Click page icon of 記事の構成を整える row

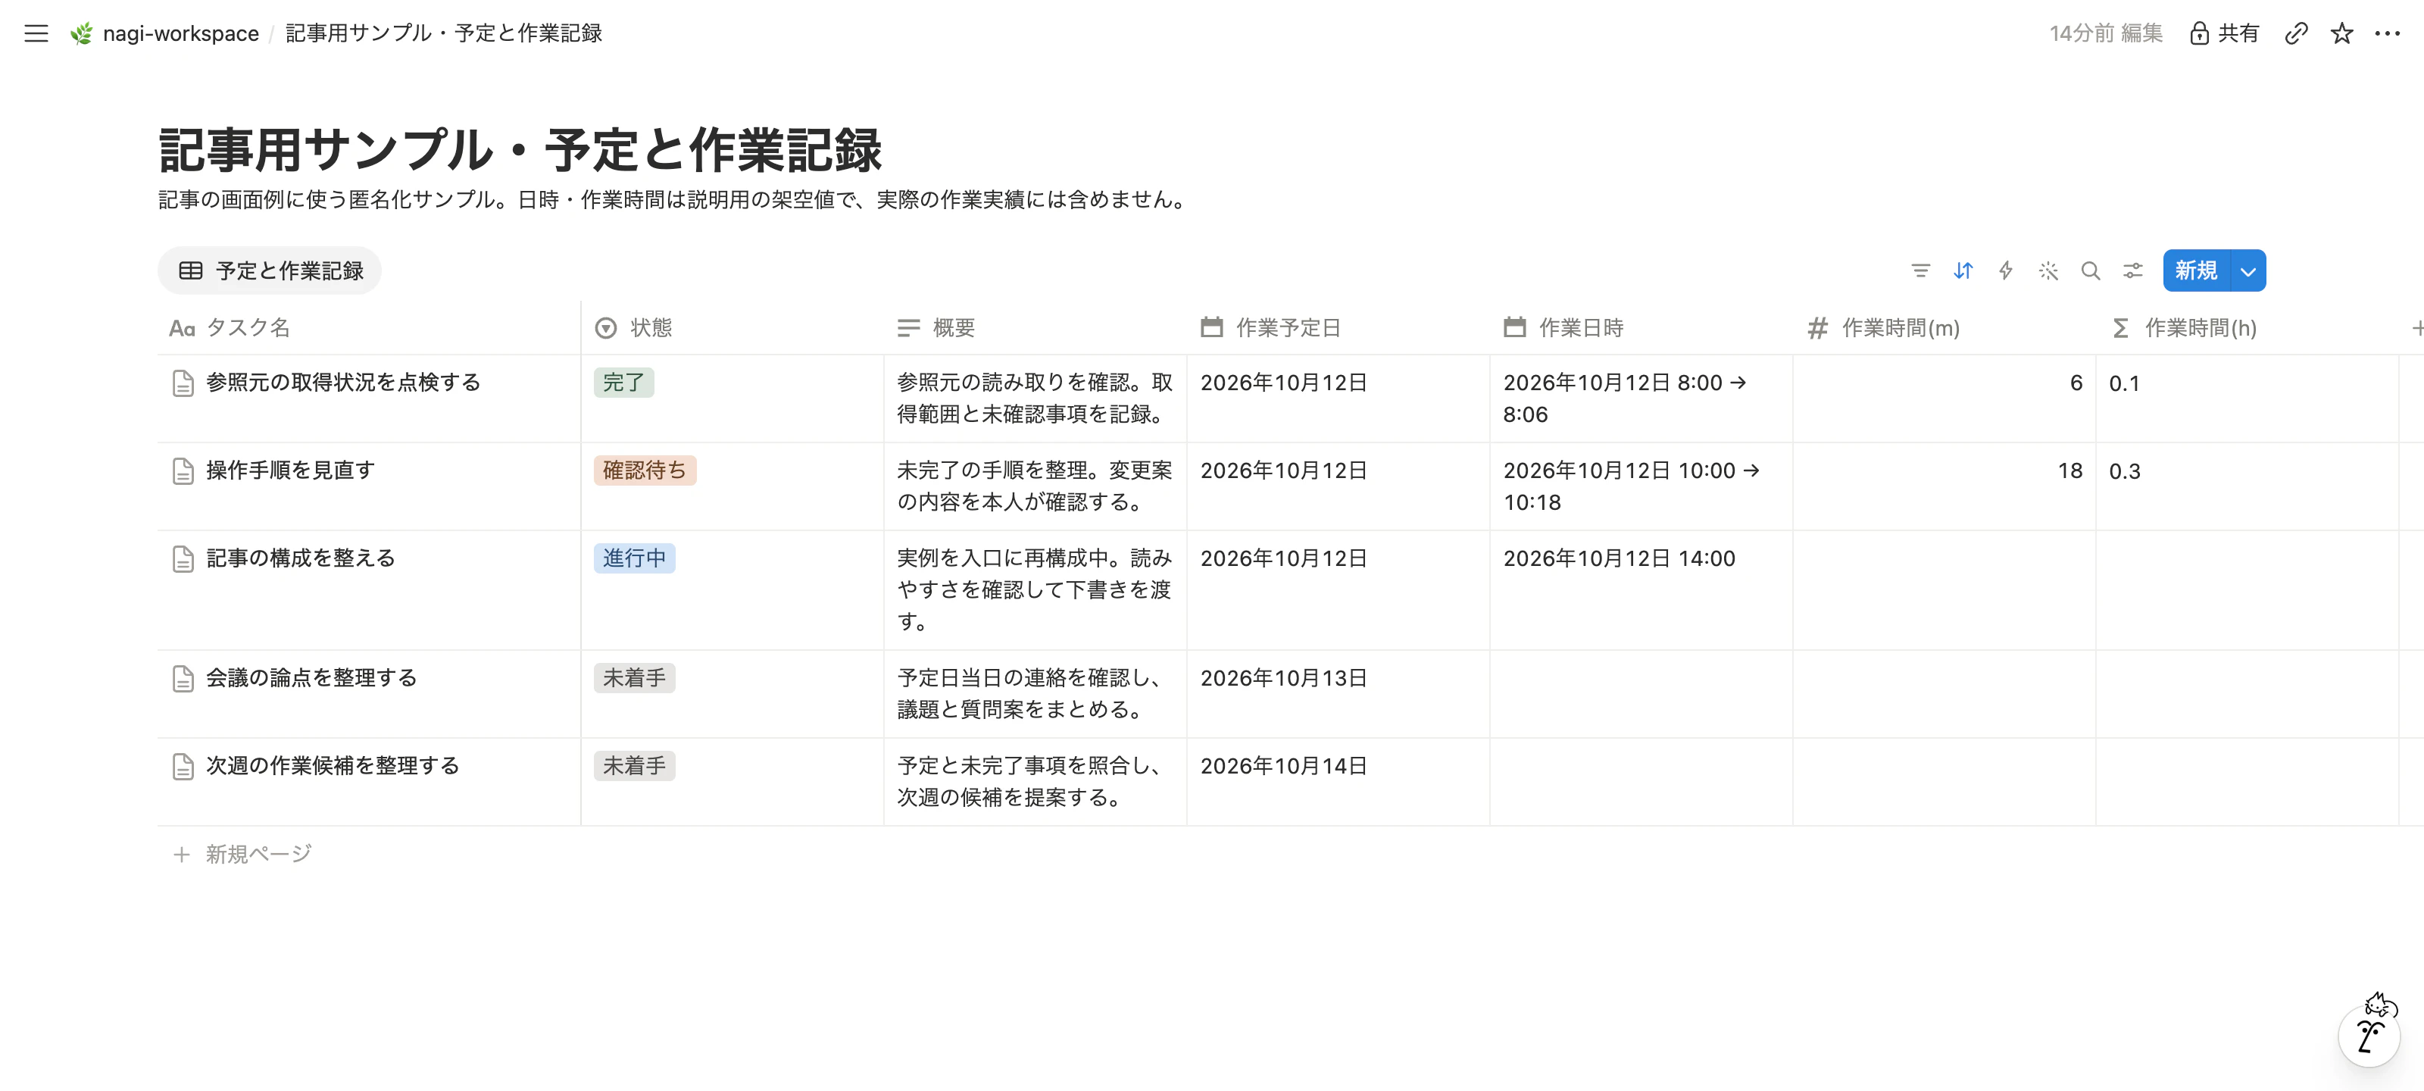[x=183, y=559]
